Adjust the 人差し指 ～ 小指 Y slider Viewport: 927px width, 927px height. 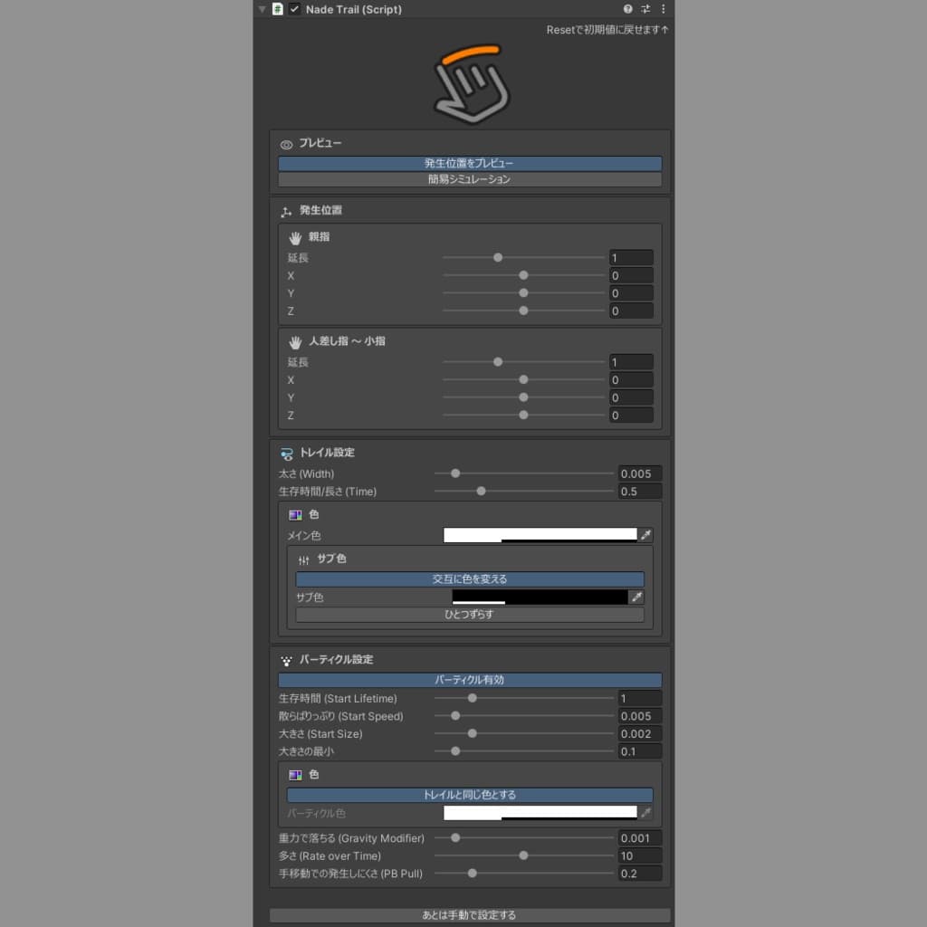coord(524,397)
